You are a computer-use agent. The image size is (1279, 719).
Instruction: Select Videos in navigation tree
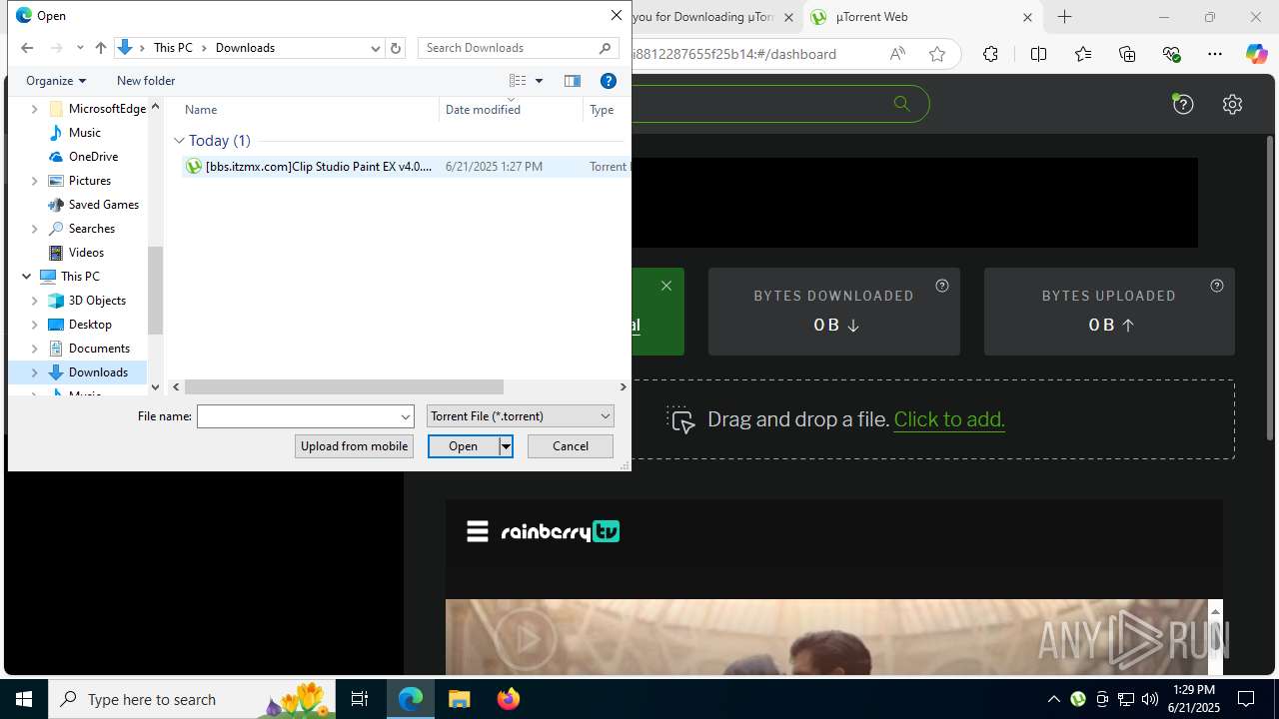coord(86,253)
